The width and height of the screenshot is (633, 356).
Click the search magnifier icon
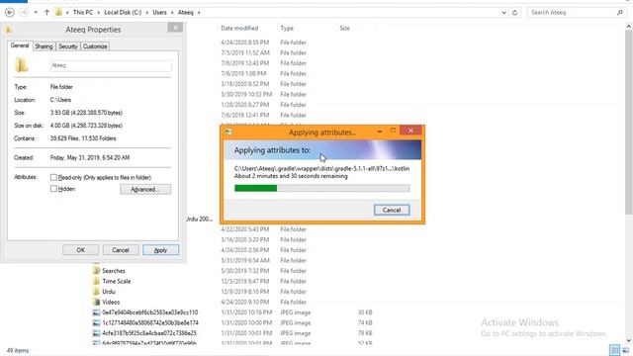pos(620,13)
